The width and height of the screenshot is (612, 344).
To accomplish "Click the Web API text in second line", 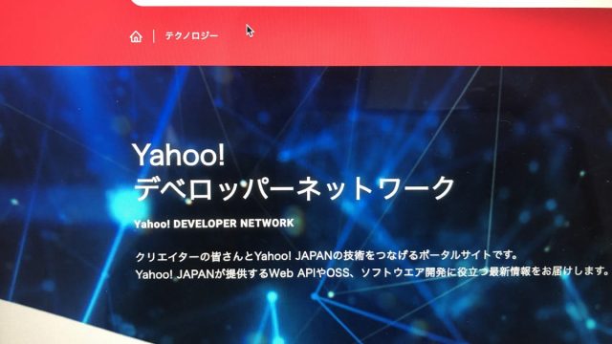I will tap(293, 273).
